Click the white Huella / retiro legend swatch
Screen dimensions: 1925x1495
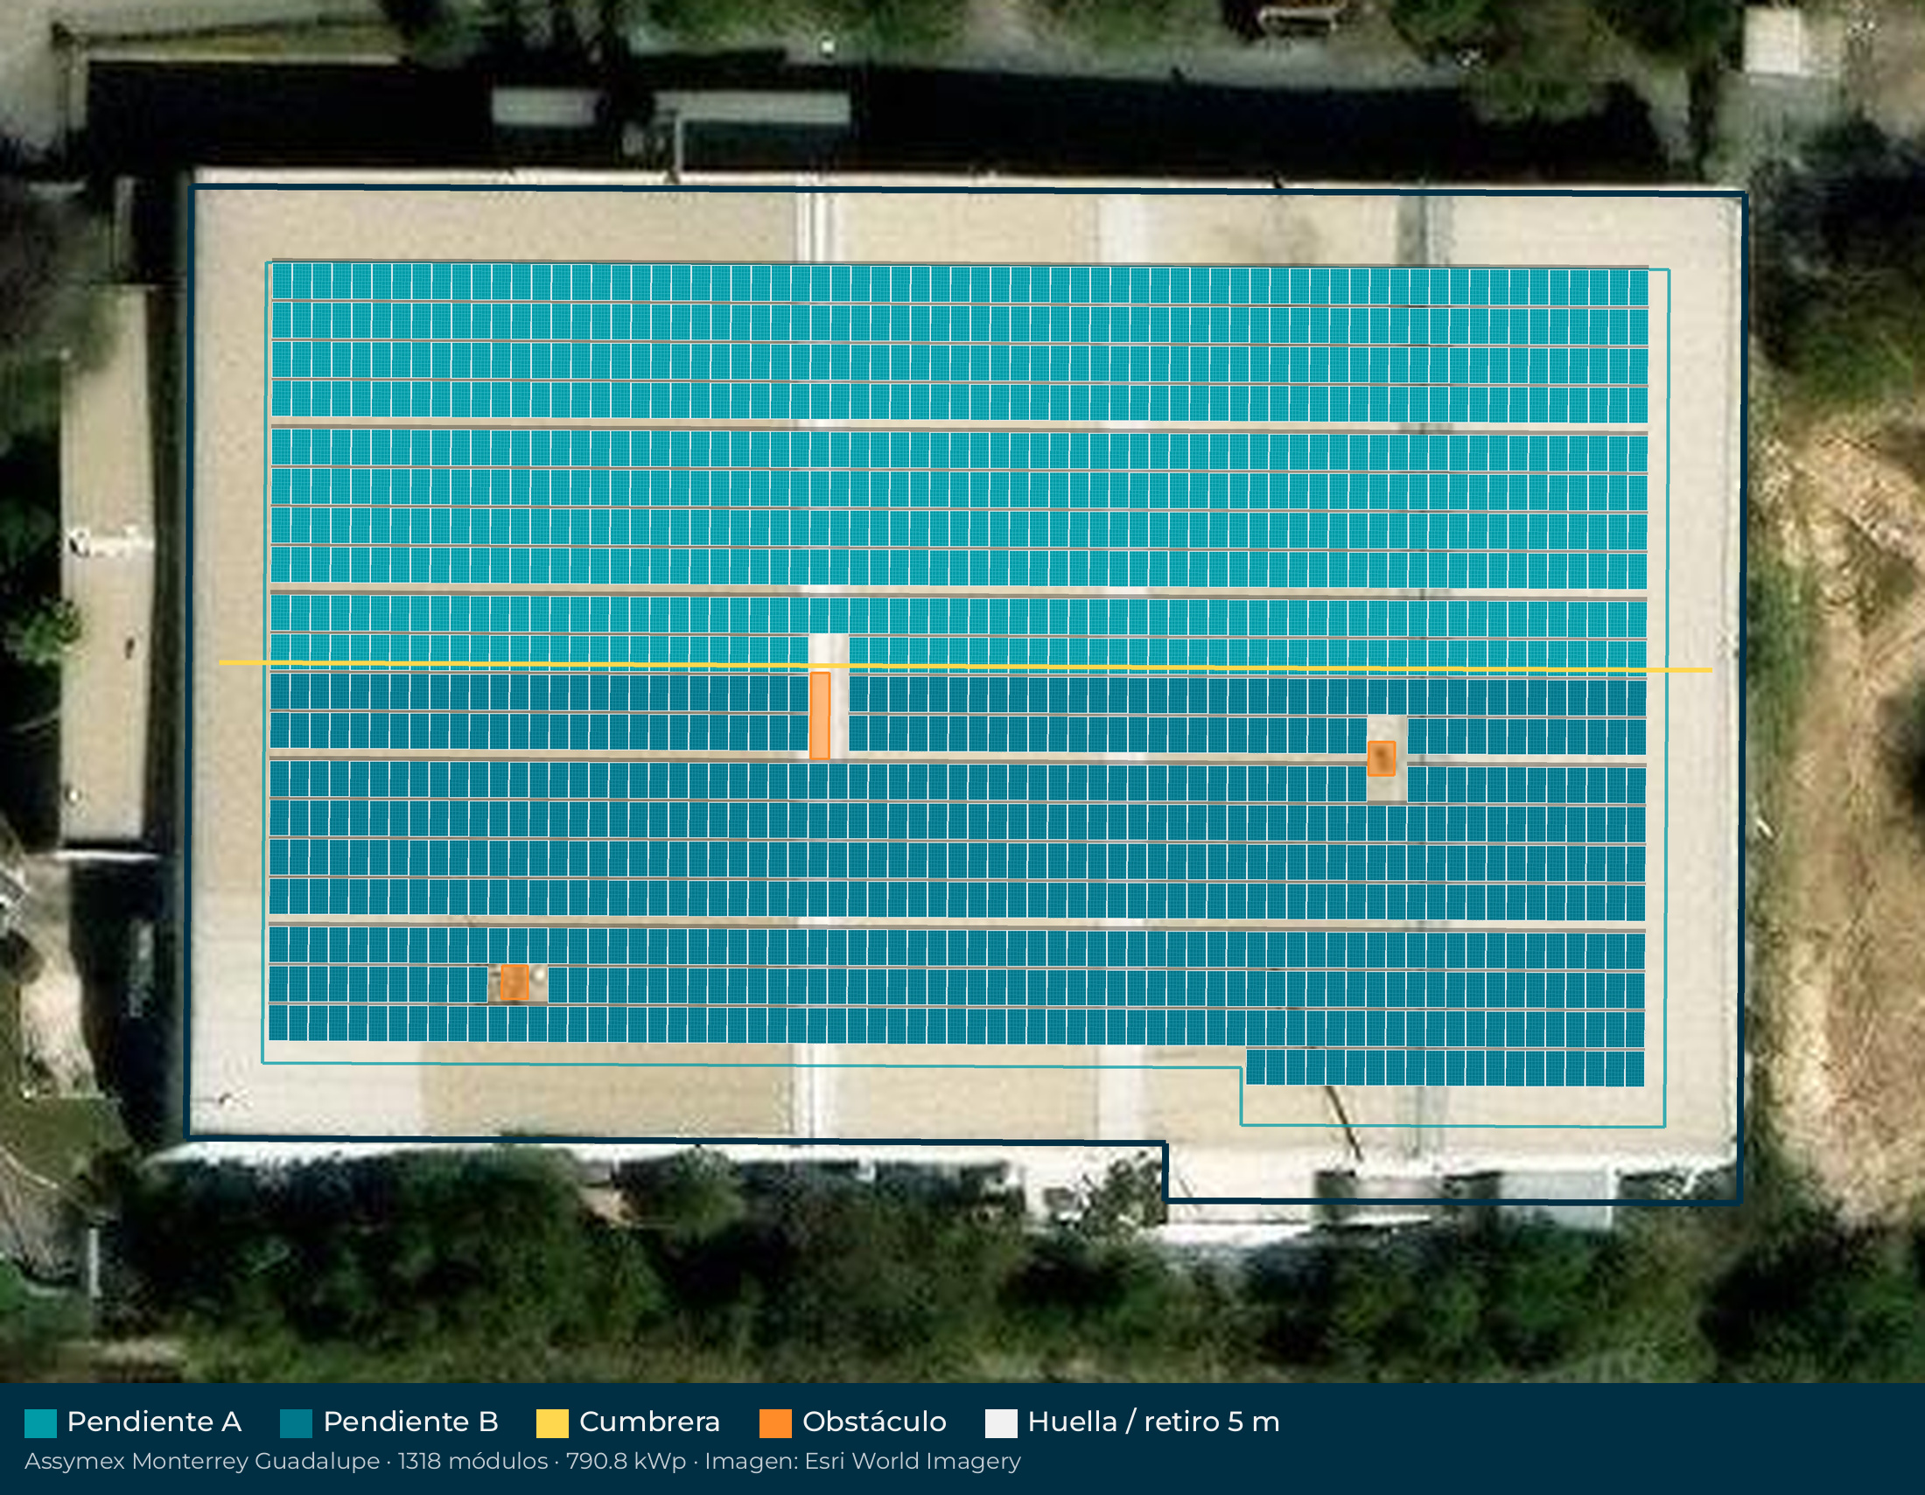click(x=1001, y=1422)
